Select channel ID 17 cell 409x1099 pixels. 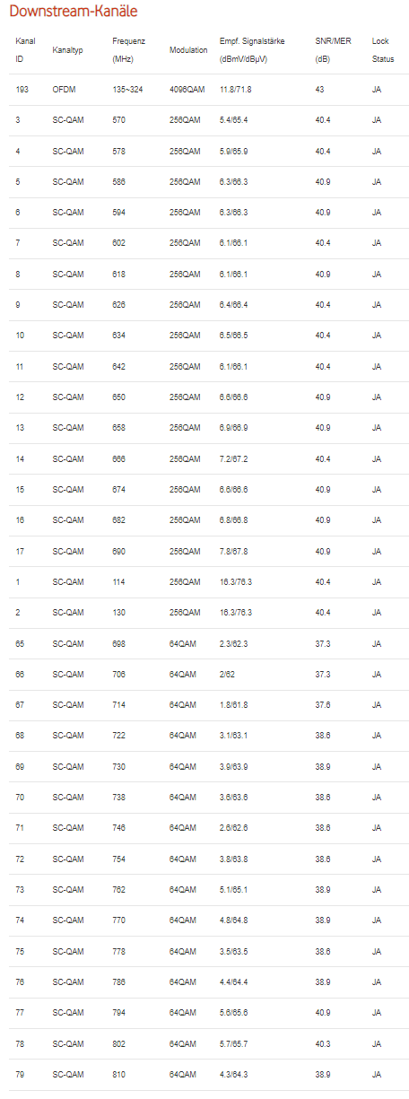pos(20,551)
